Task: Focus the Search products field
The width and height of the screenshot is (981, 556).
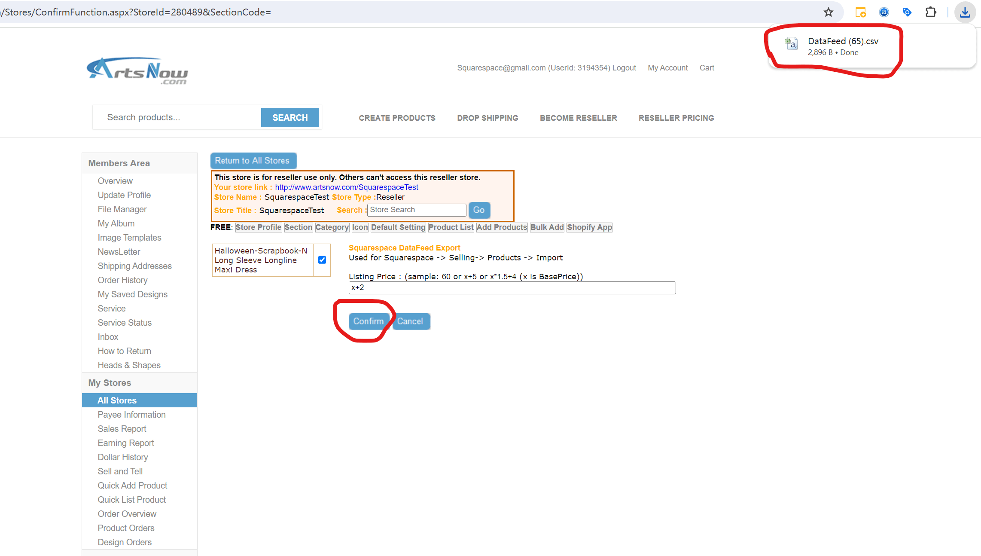Action: coord(177,117)
